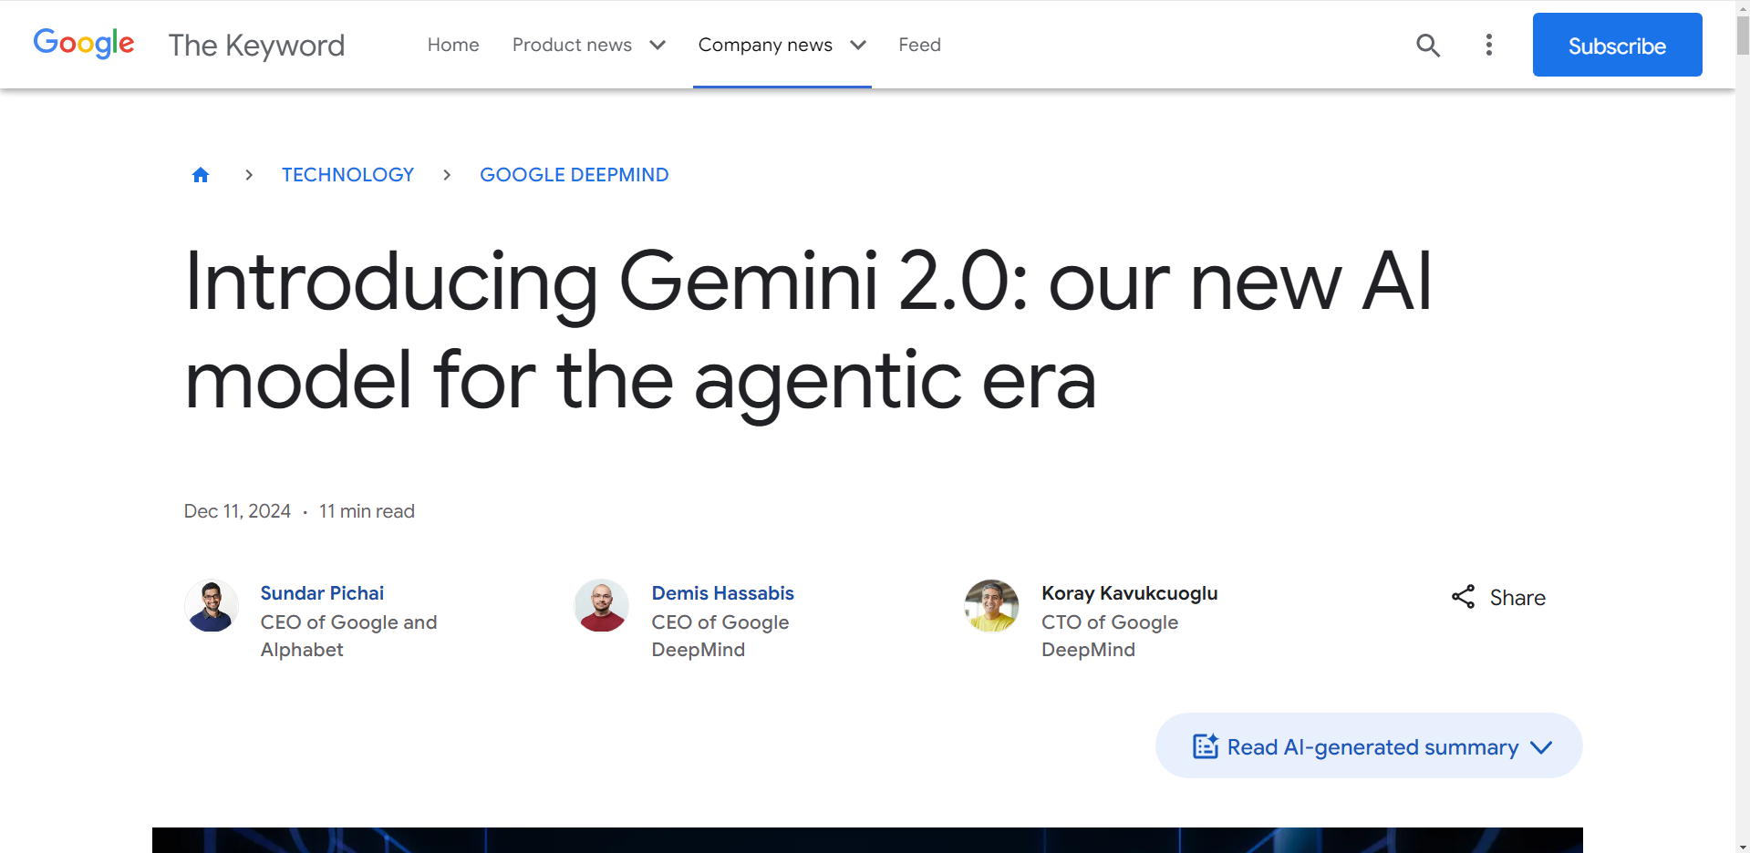Image resolution: width=1750 pixels, height=853 pixels.
Task: Click the AI summary document icon
Action: coord(1206,746)
